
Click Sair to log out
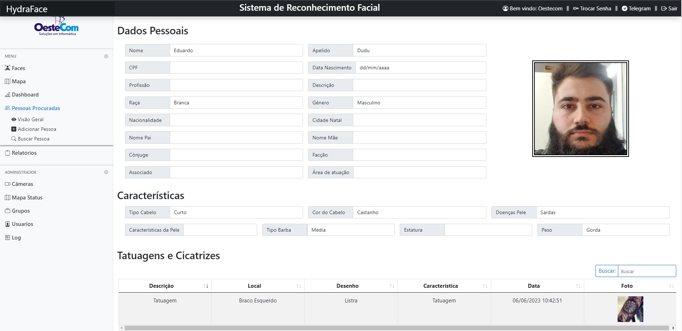[673, 9]
